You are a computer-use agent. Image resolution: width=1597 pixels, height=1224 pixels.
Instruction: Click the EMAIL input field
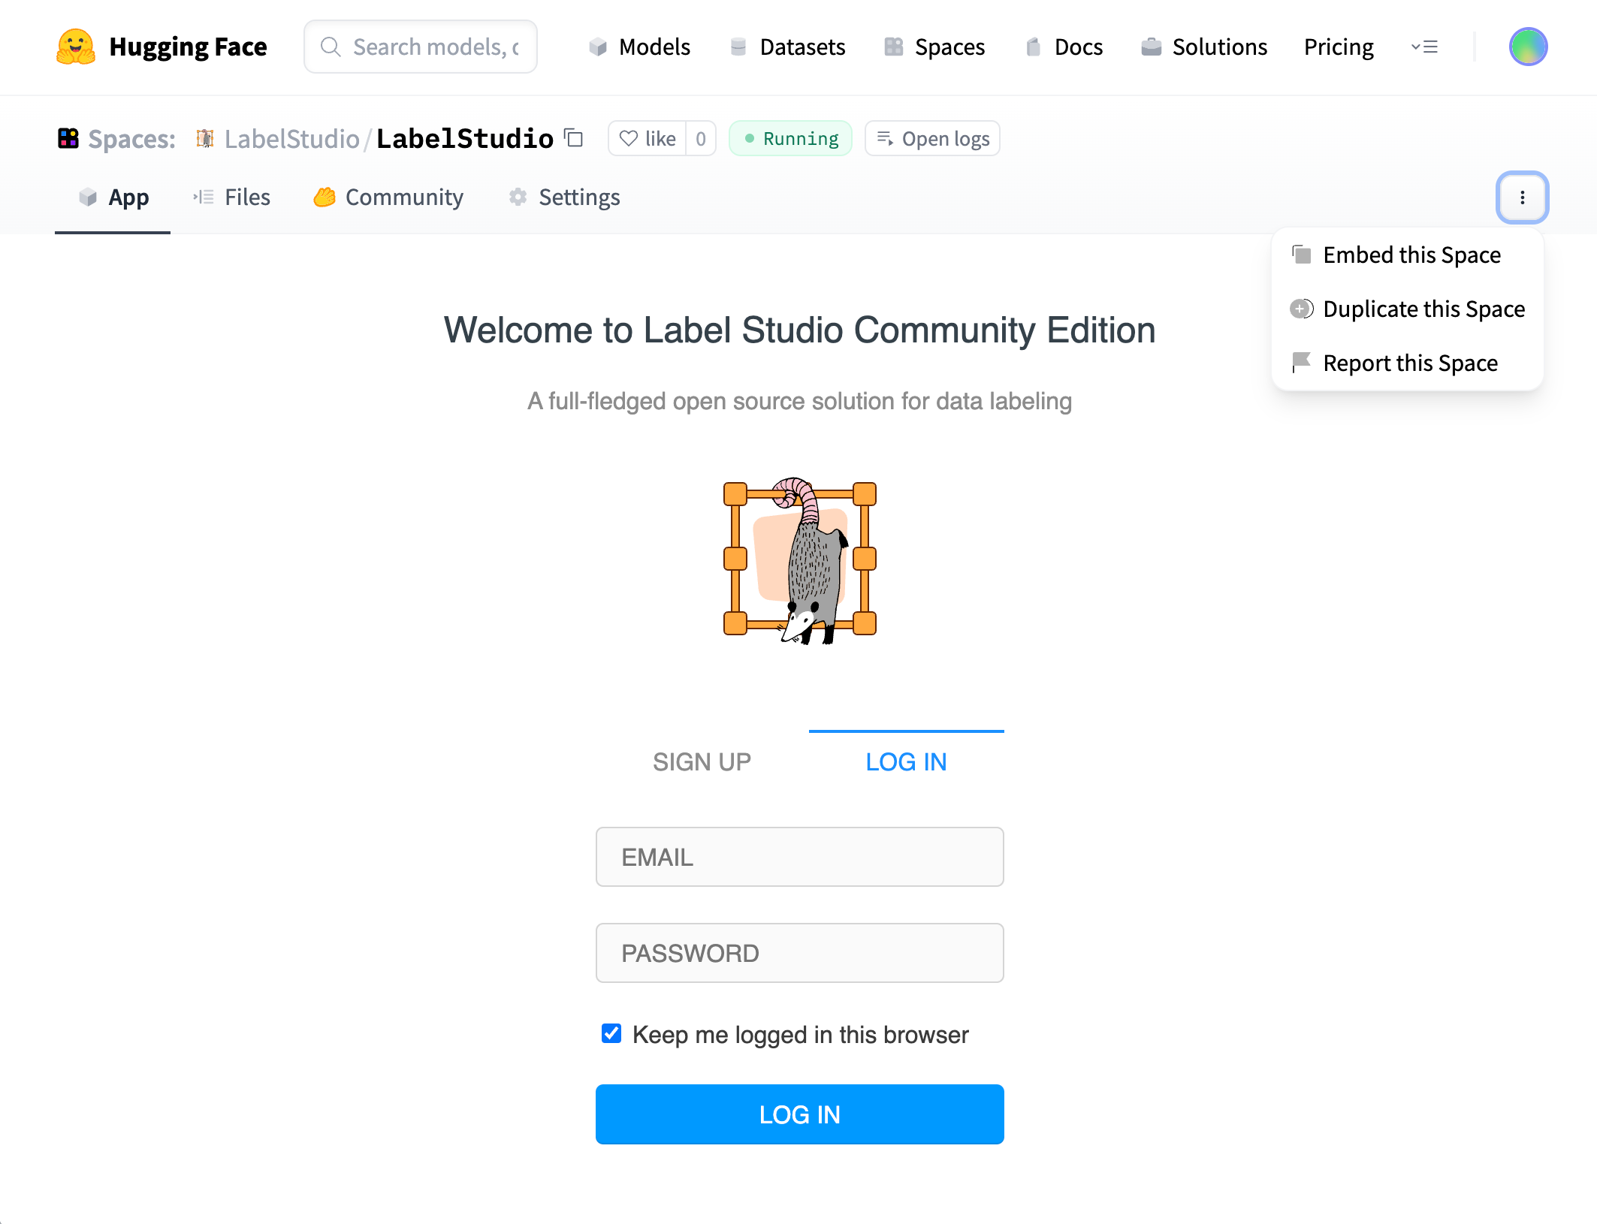pos(800,856)
